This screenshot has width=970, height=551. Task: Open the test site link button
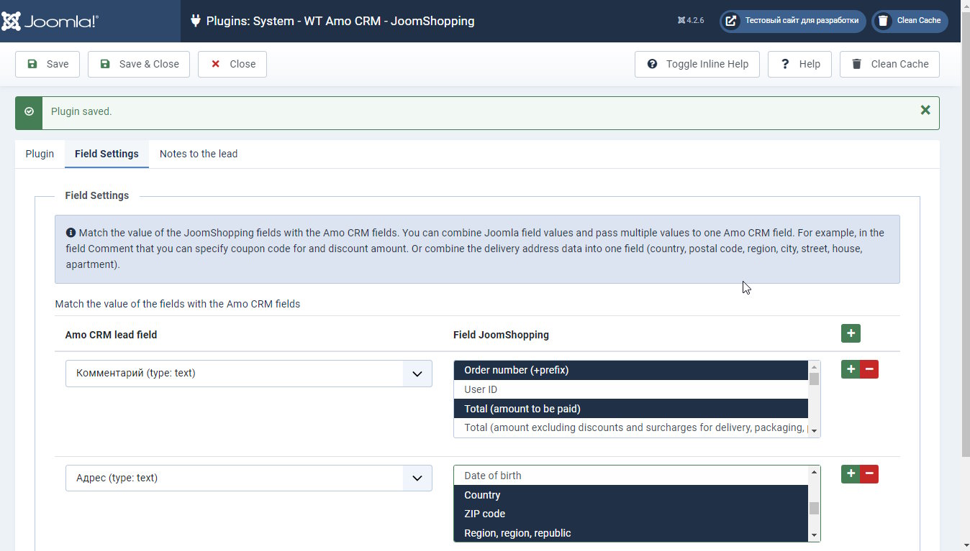pos(792,21)
